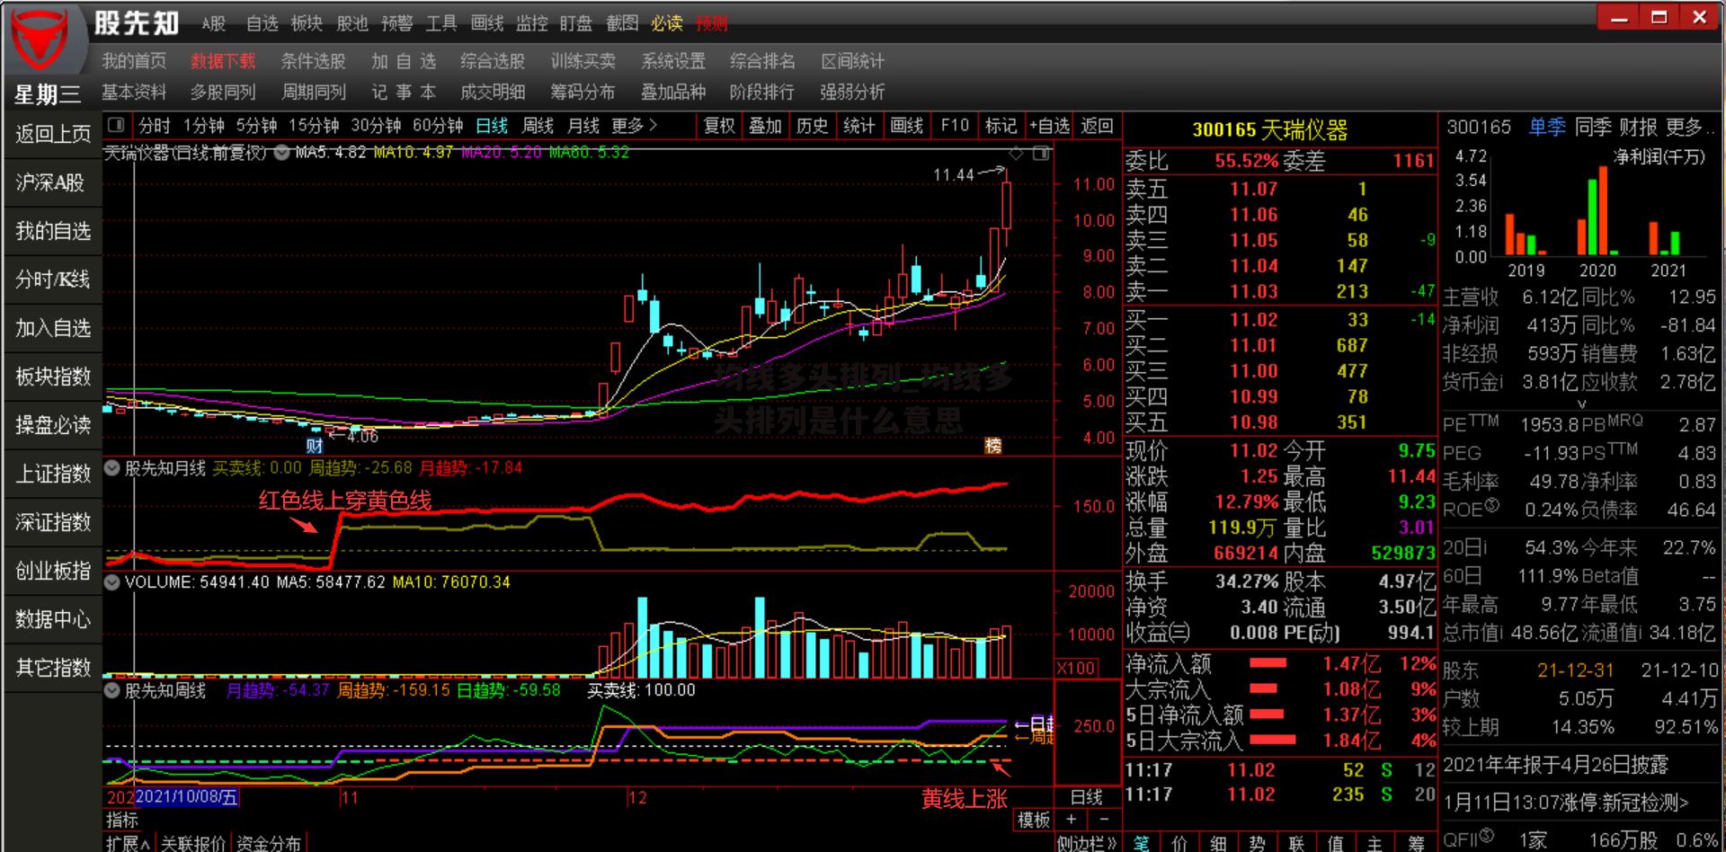The height and width of the screenshot is (852, 1726).
Task: Open 数据下载 in the navigation row
Action: [x=223, y=61]
